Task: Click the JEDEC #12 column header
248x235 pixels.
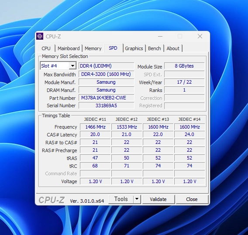Action: click(127, 119)
